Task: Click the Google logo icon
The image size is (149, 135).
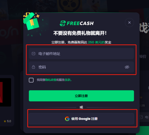Action: (67, 119)
